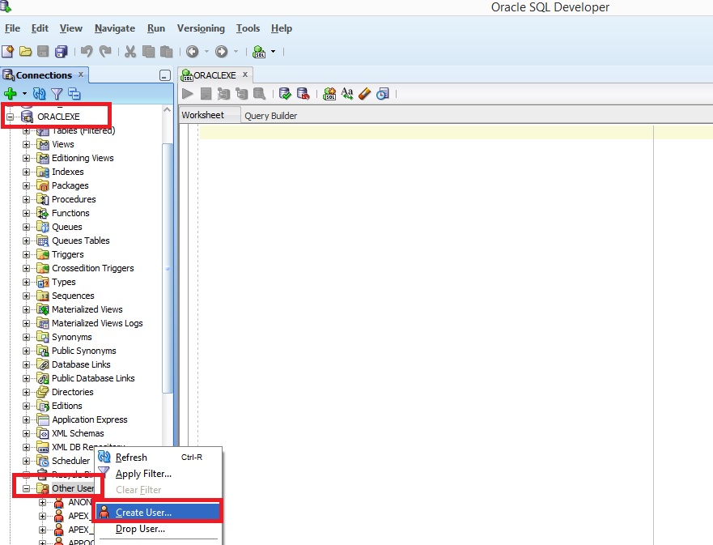The width and height of the screenshot is (713, 545).
Task: Select the Materialized Views Logs item
Action: coord(97,323)
